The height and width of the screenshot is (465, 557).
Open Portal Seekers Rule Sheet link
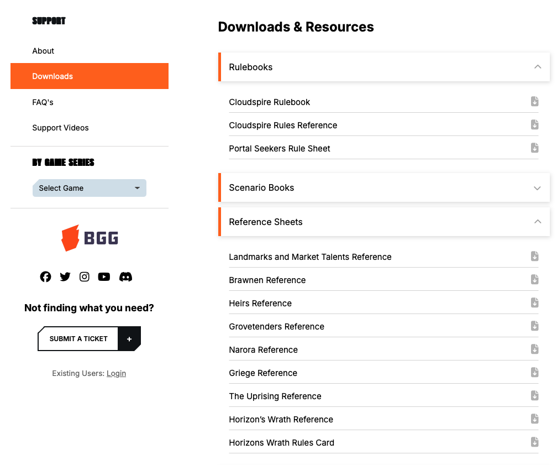coord(280,148)
